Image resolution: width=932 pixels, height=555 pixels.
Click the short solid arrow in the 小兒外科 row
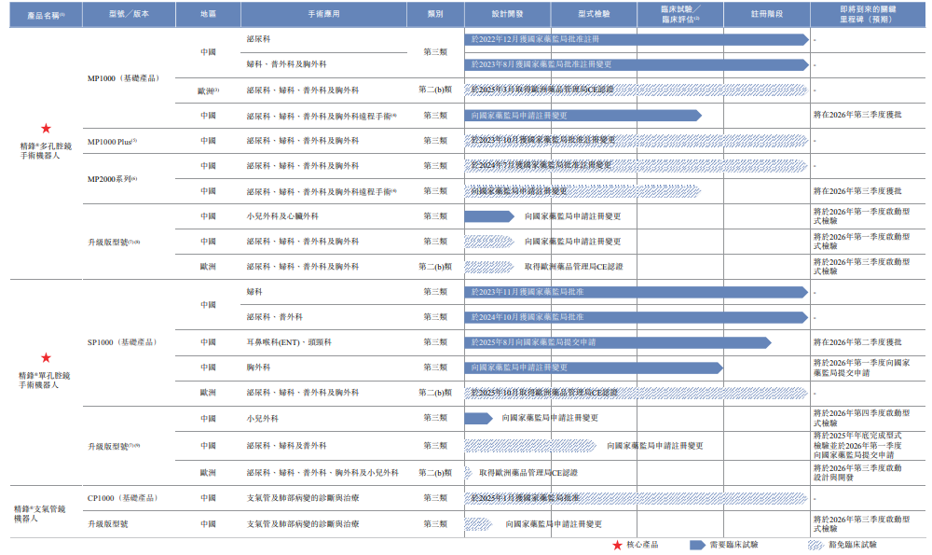pyautogui.click(x=478, y=418)
